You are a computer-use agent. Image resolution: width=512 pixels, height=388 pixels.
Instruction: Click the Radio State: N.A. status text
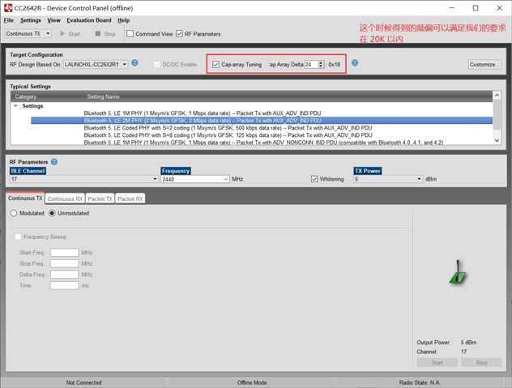[420, 382]
